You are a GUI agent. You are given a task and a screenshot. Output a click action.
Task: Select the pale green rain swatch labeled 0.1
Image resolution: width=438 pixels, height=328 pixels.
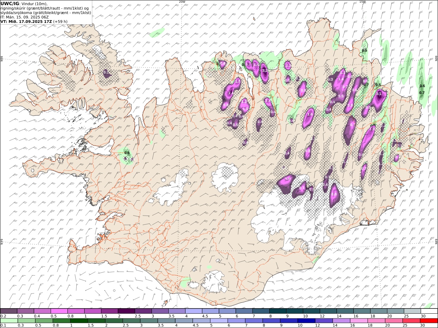click(9, 321)
